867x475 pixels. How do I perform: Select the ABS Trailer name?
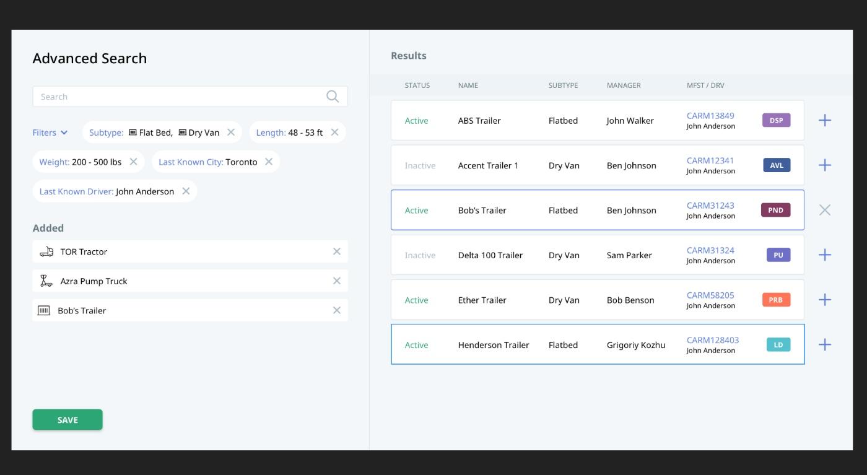pos(479,121)
